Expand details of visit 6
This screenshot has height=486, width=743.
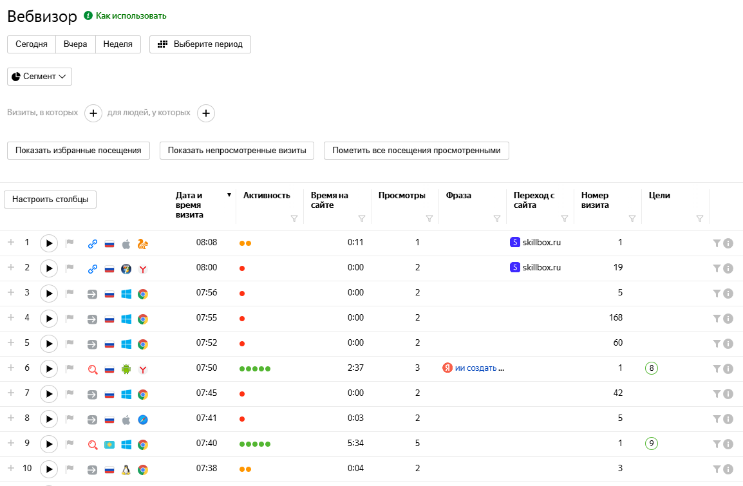(11, 368)
